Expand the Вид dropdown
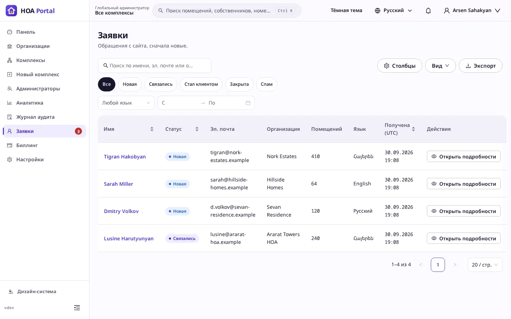Screen dimensions: 511x319 (x=440, y=66)
